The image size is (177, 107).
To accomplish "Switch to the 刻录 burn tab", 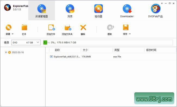I will pos(70,11).
